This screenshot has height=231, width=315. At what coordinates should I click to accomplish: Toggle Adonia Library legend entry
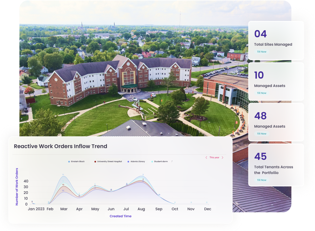click(136, 161)
